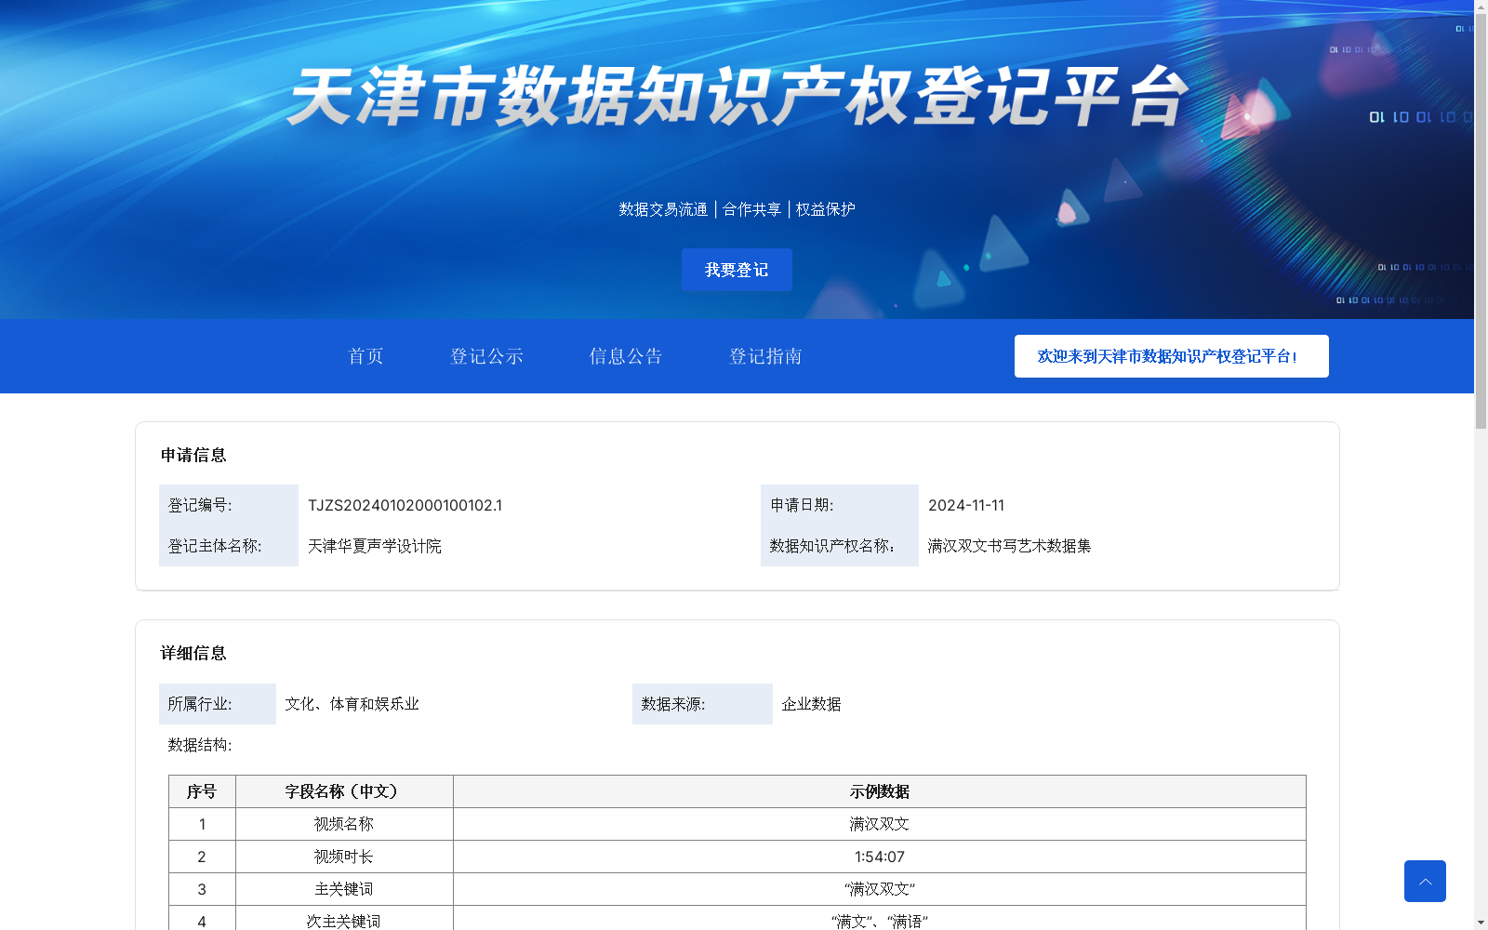Screen dimensions: 1488x930
Task: Click the value 天津华夏声学设计院
Action: pos(375,546)
